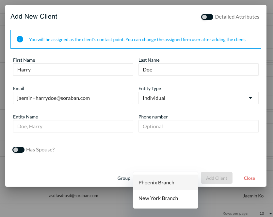The height and width of the screenshot is (217, 273).
Task: Click the asdfasdfasd@soraban.com email in table
Action: [73, 195]
